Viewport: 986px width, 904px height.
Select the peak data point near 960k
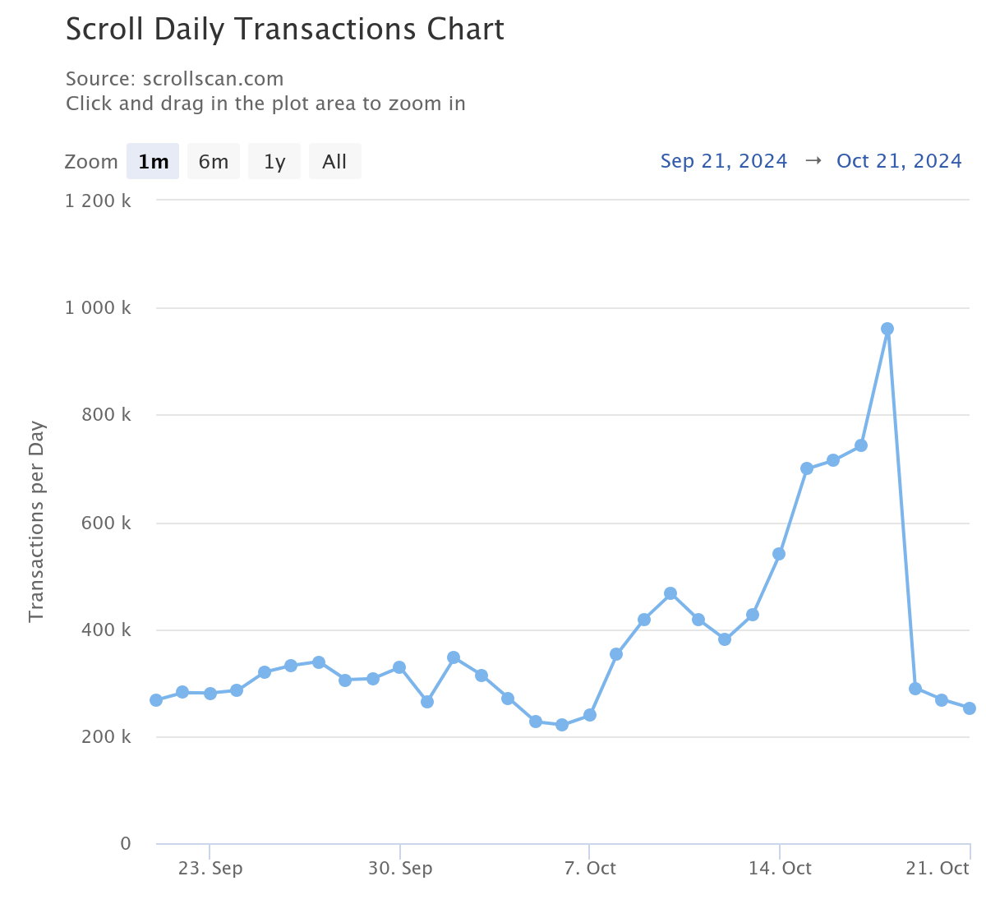point(887,329)
